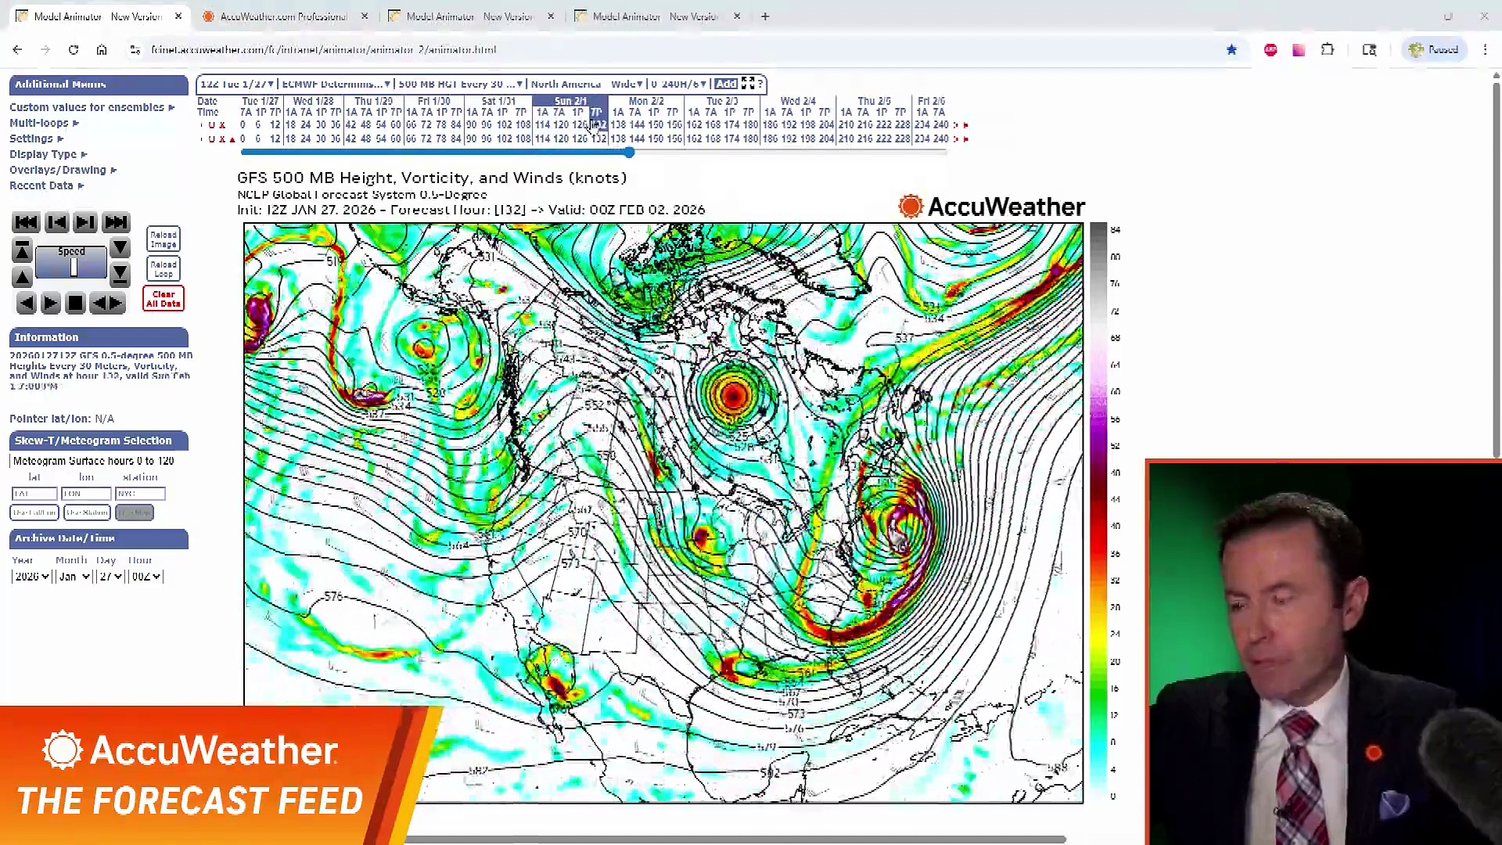Step back one frame
1502x845 pixels.
click(57, 222)
